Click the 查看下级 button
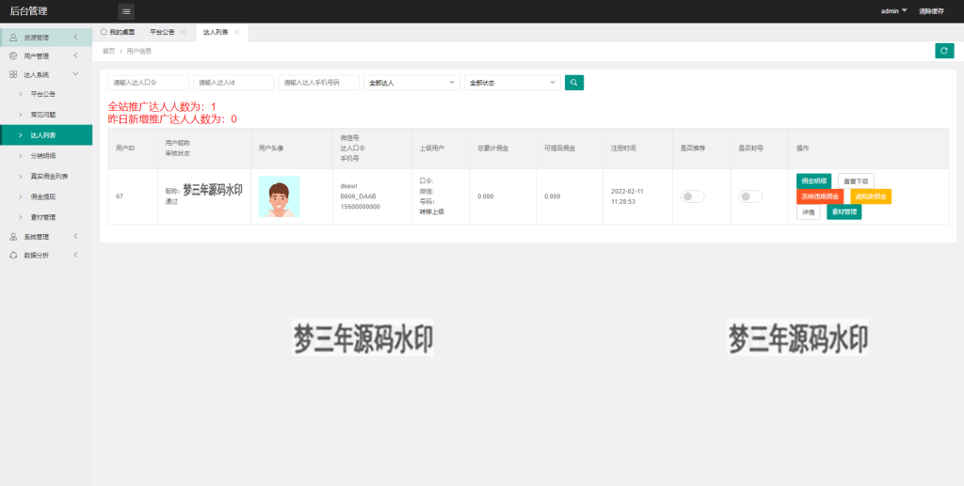Screen dimensions: 964x486 [856, 181]
